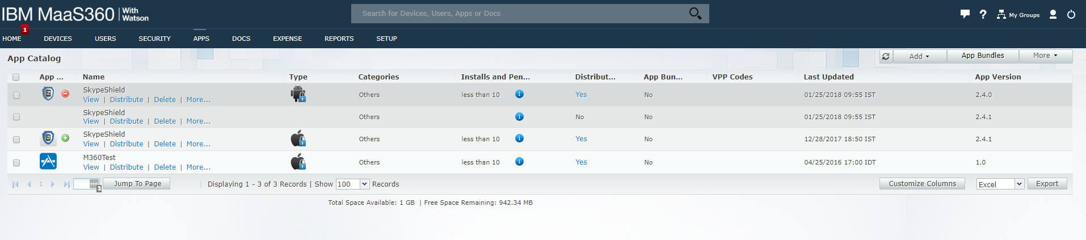1086x240 pixels.
Task: Check the SkypeShield 2.4.0 row checkbox
Action: click(16, 95)
